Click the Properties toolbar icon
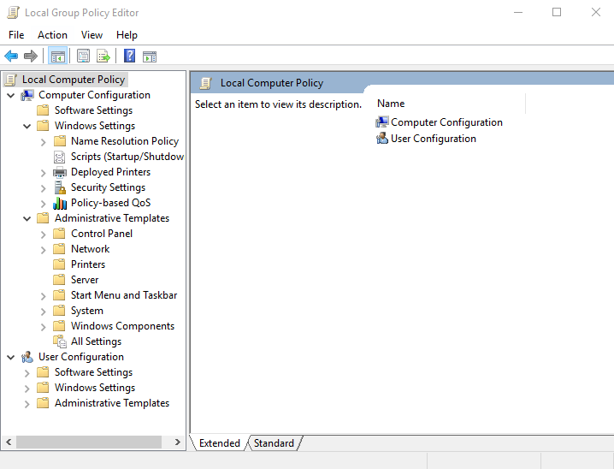This screenshot has height=469, width=614. (83, 56)
